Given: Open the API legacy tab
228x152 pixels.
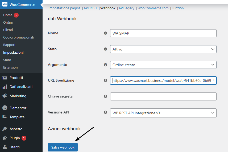Looking at the screenshot, I should 126,8.
